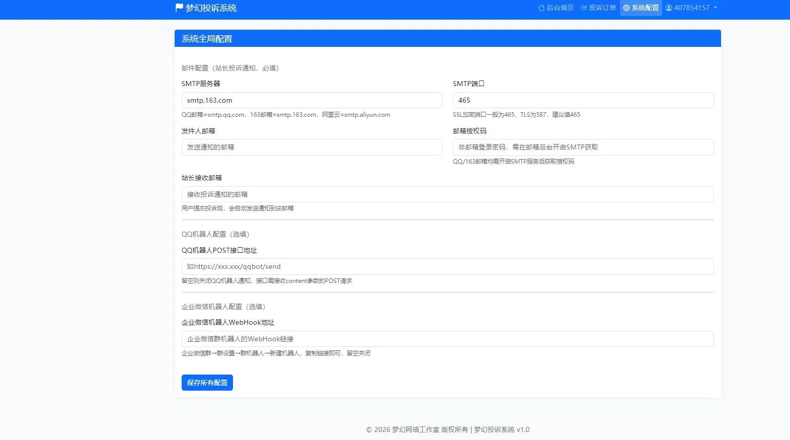
Task: Click into the 发件人邮箱 input field
Action: pyautogui.click(x=312, y=147)
